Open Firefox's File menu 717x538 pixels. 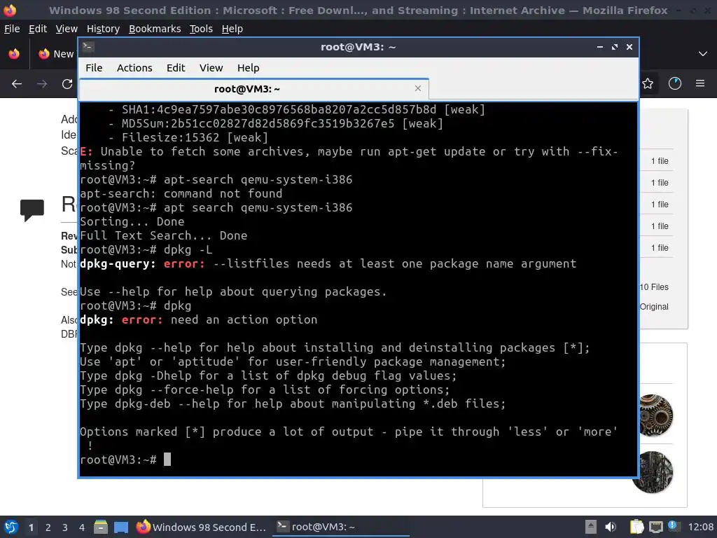(12, 29)
